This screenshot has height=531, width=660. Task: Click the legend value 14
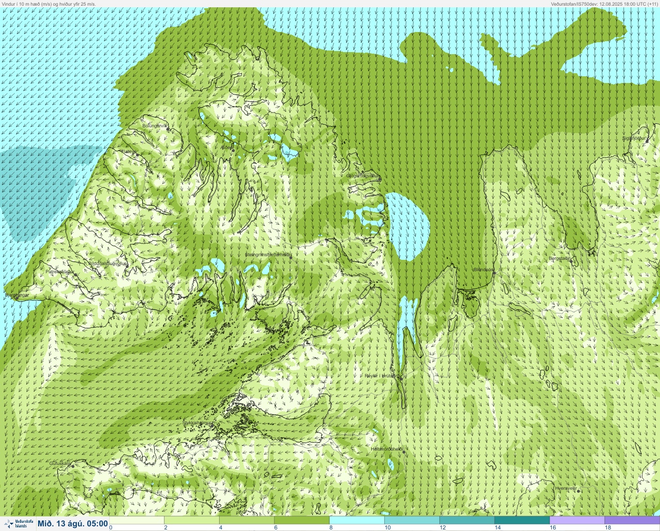(x=498, y=527)
